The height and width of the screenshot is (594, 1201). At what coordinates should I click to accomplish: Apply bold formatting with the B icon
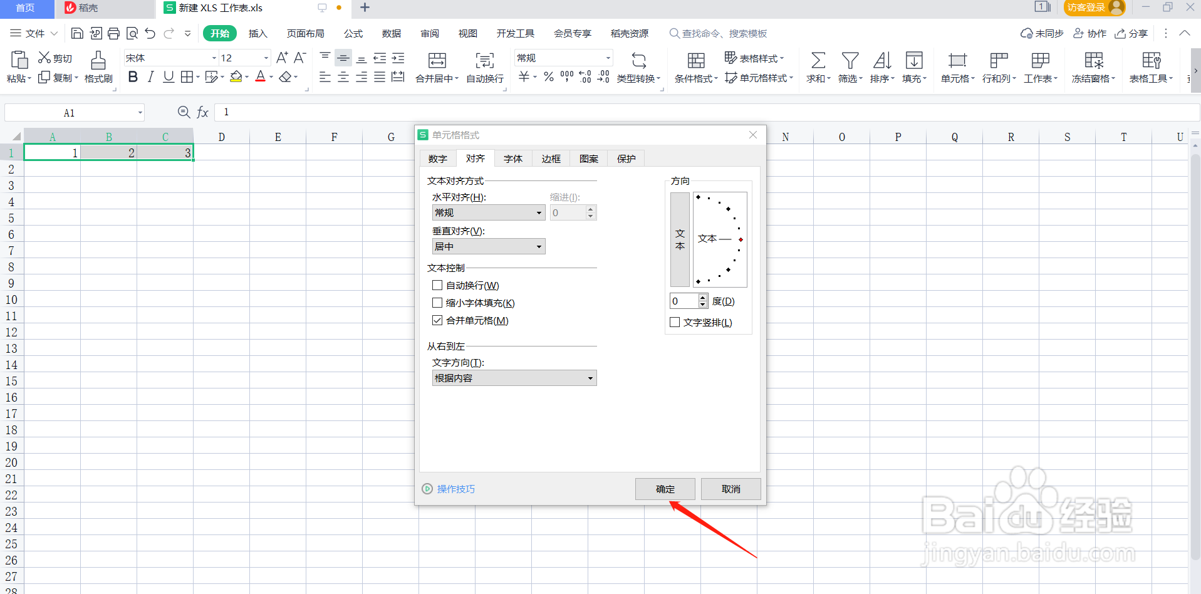pyautogui.click(x=132, y=76)
